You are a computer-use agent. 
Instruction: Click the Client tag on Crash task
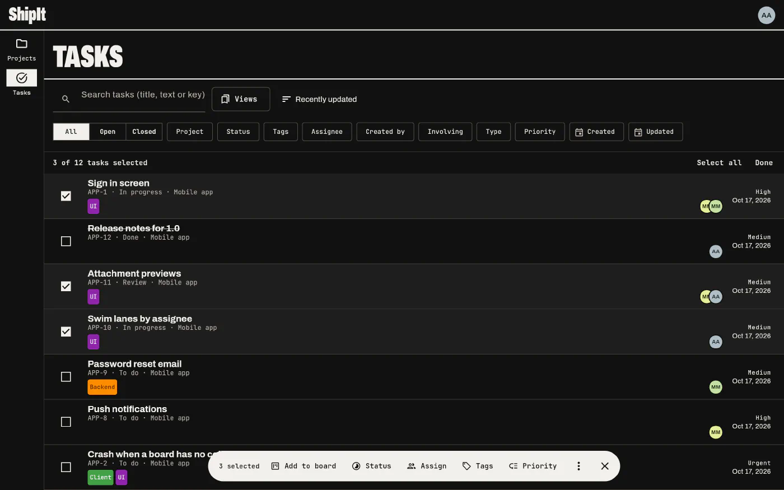101,477
